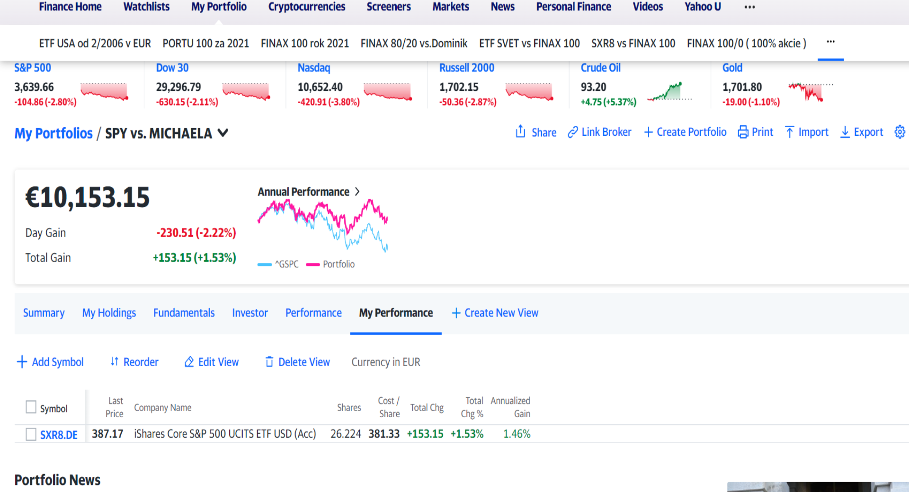Open the My Portfolio menu item
909x492 pixels.
pos(219,7)
